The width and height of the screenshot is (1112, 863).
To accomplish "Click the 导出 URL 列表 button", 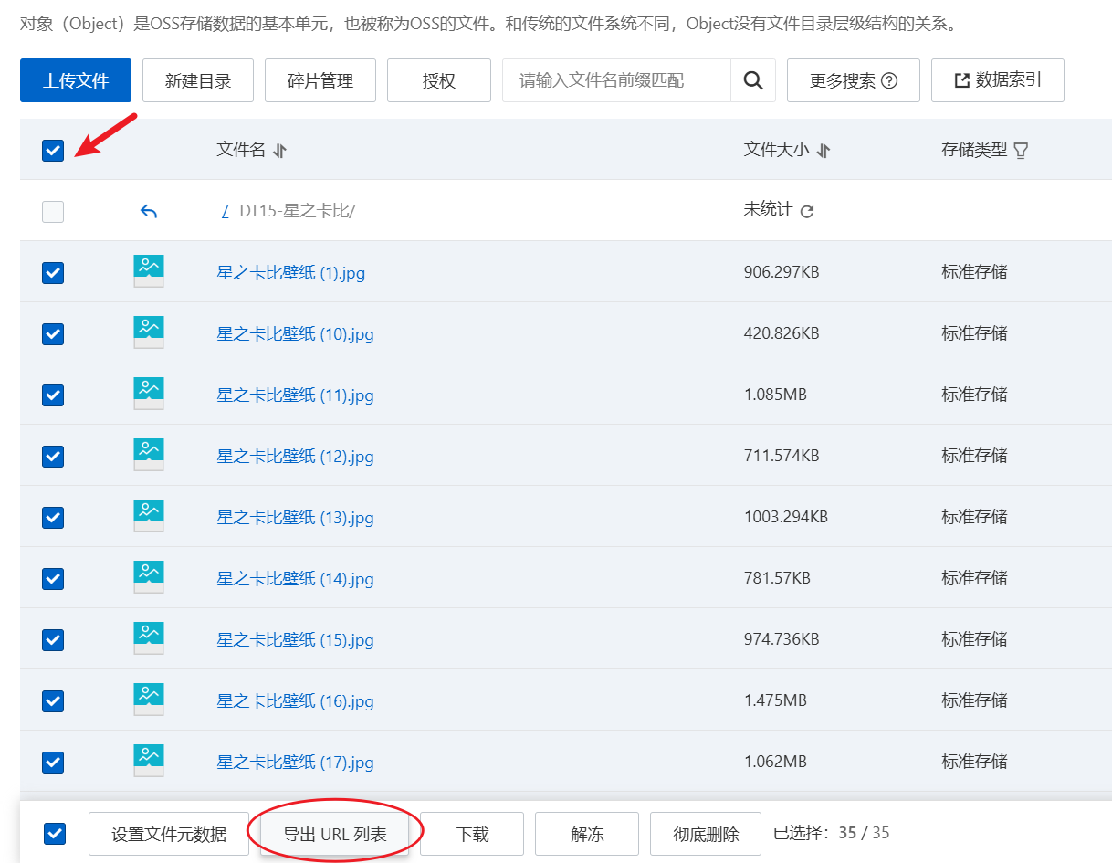I will pyautogui.click(x=335, y=834).
